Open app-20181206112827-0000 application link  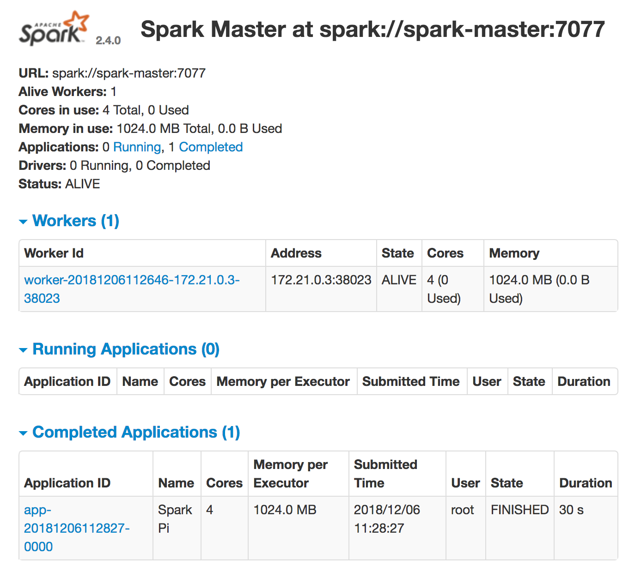tap(77, 528)
